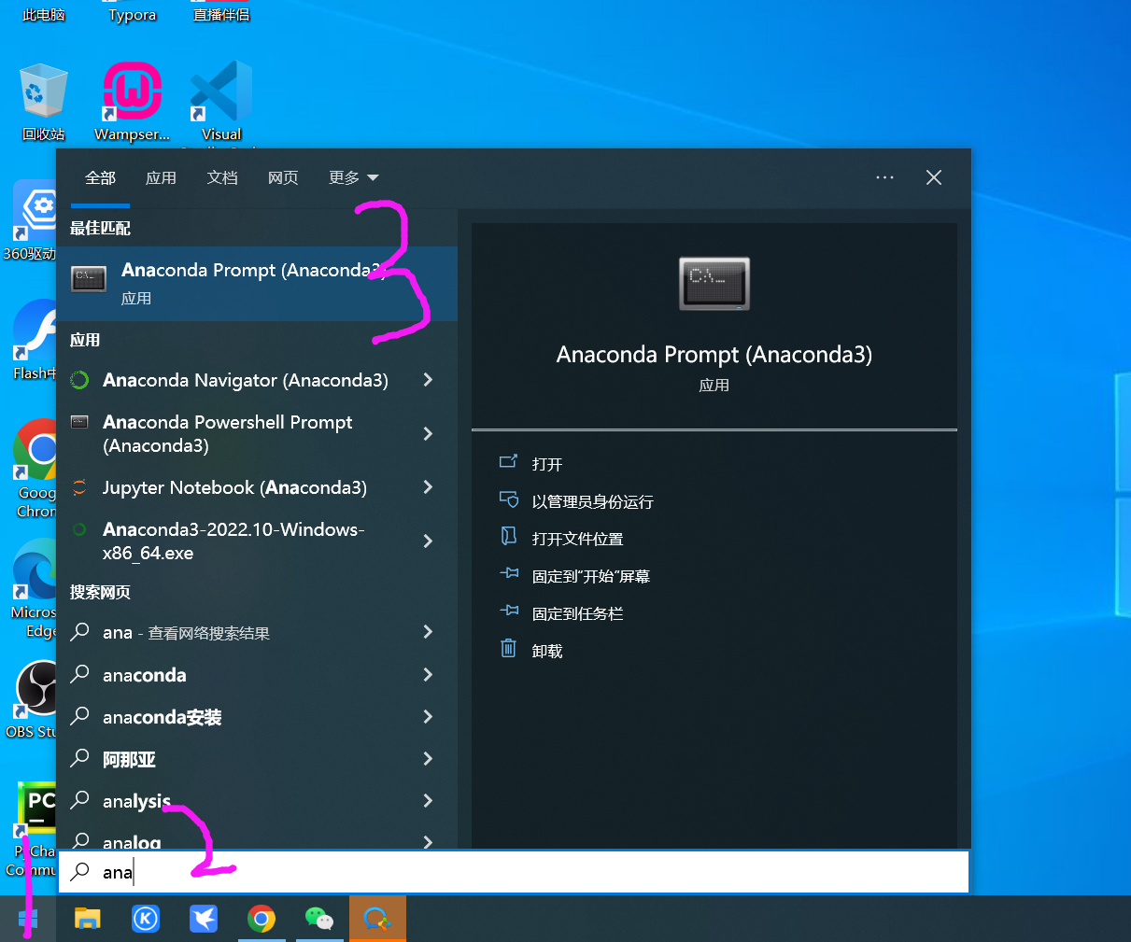Click the Anaconda Prompt icon in best match
1131x942 pixels.
90,277
